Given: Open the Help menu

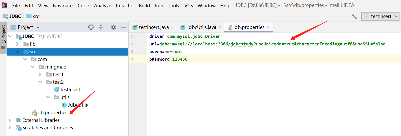Looking at the screenshot, I should (225, 6).
